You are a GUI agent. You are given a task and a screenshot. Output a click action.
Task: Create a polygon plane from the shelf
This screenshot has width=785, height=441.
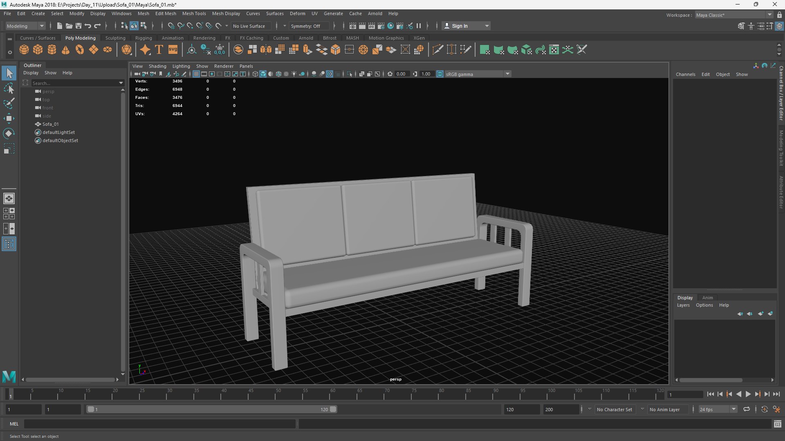94,50
